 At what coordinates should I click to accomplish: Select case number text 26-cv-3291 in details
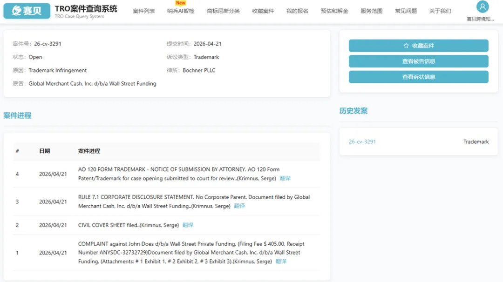48,44
